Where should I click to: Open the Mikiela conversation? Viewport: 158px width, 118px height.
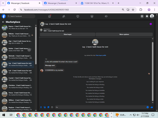click(x=17, y=35)
